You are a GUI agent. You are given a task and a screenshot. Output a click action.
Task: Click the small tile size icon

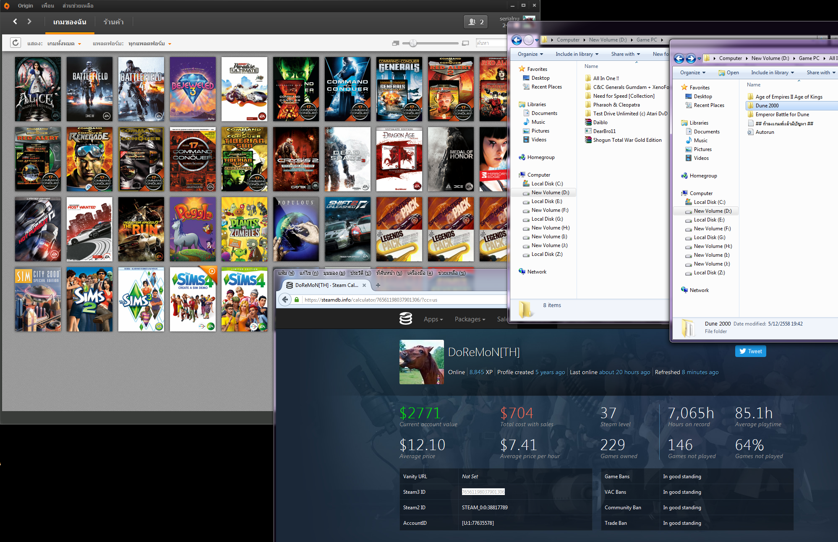[395, 43]
